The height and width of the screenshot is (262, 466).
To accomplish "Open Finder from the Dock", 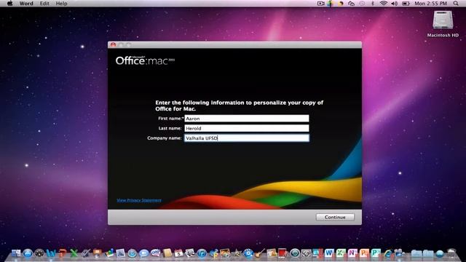I will coord(16,253).
